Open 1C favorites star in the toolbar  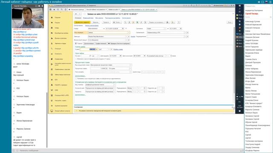(54, 9)
